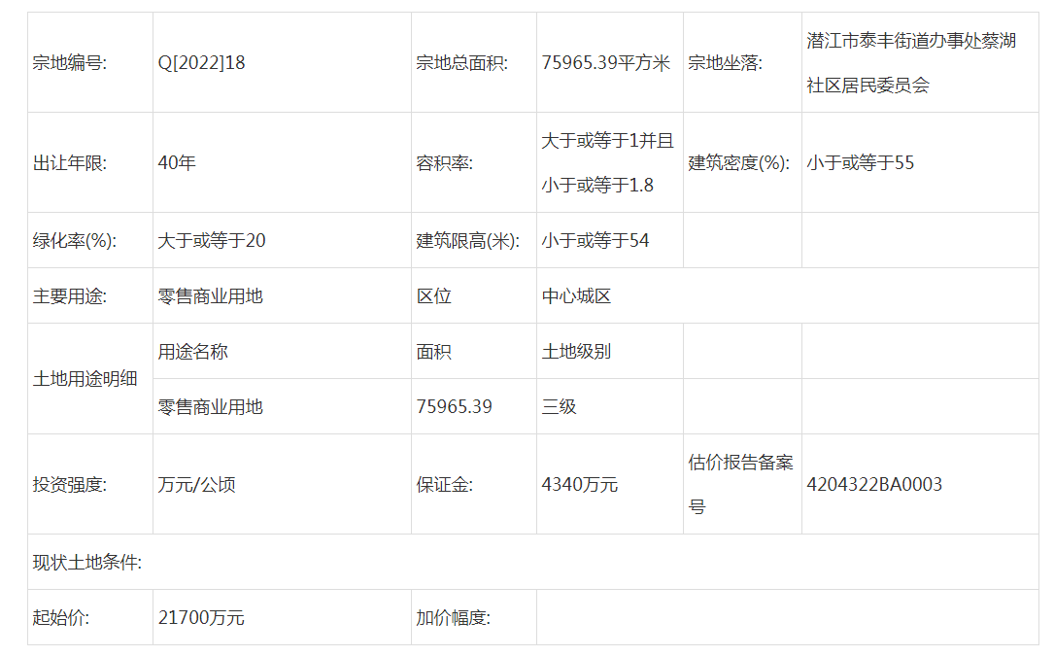Select the 4340万元 deposit amount
This screenshot has height=656, width=1054.
579,485
